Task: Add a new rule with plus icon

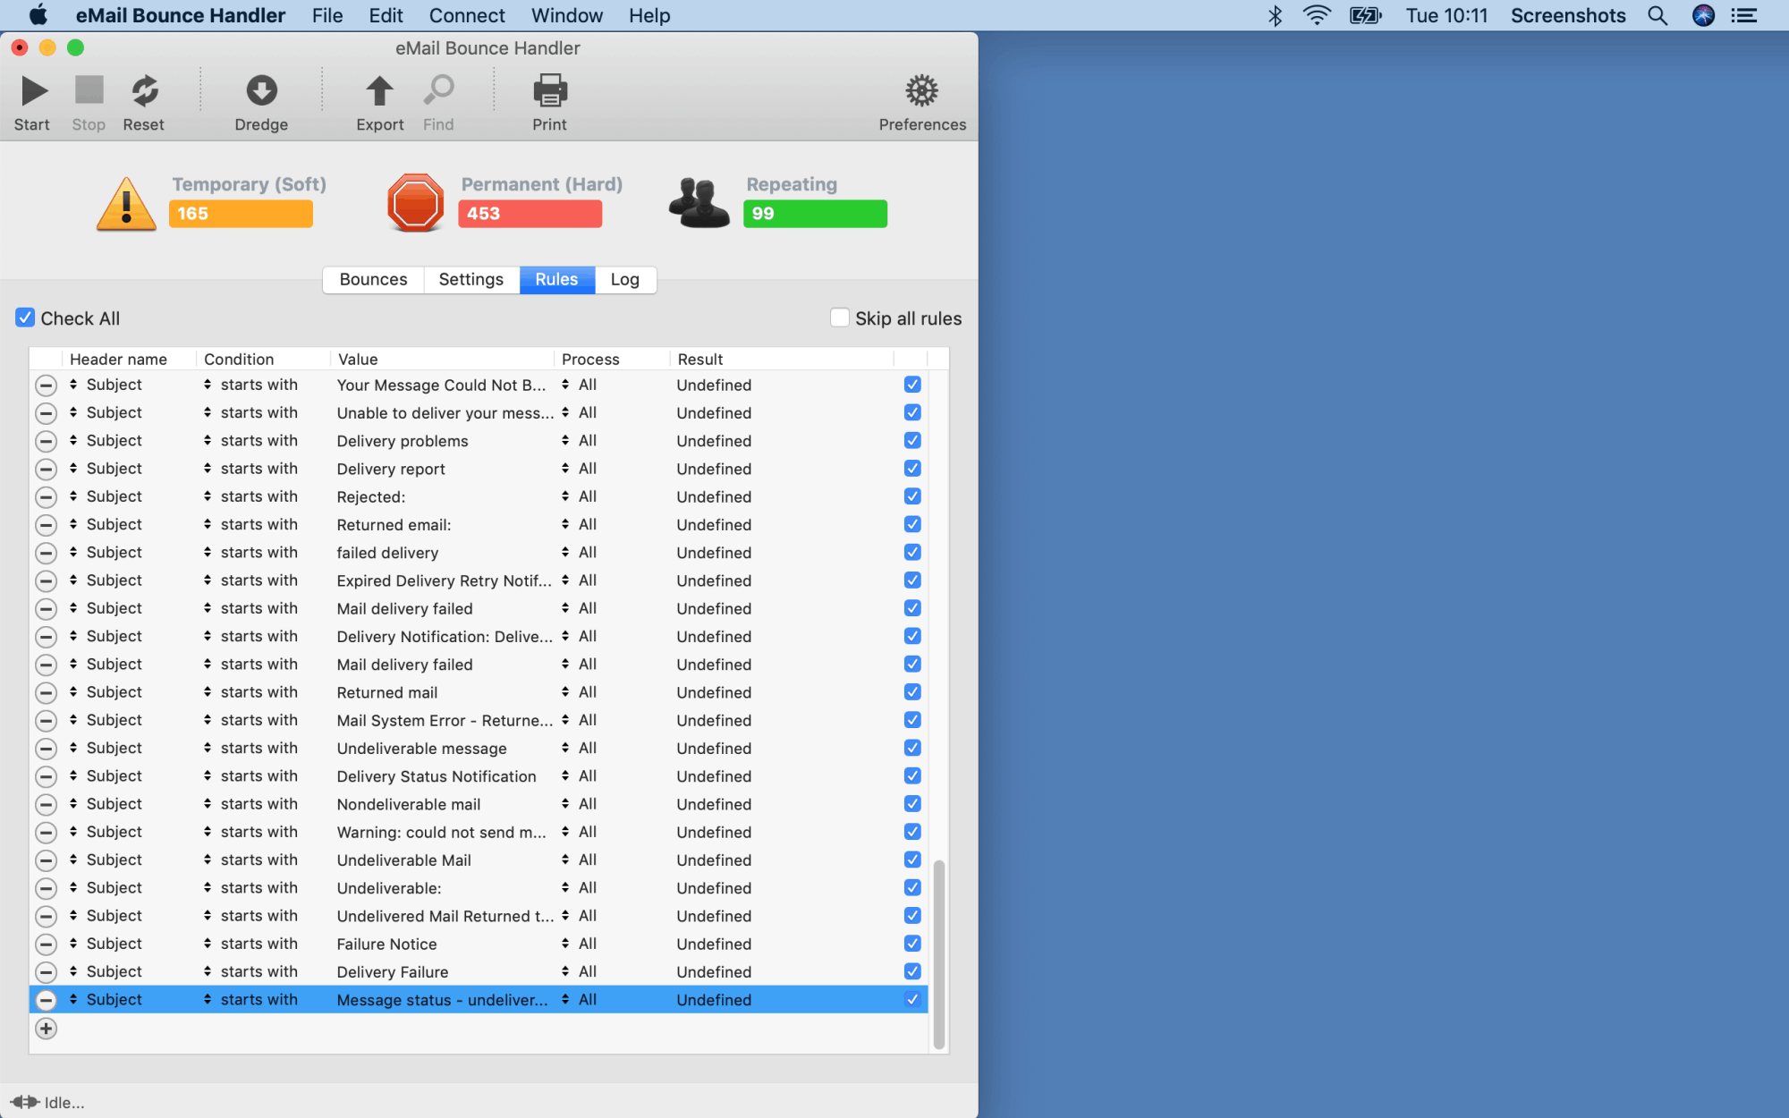Action: click(46, 1029)
